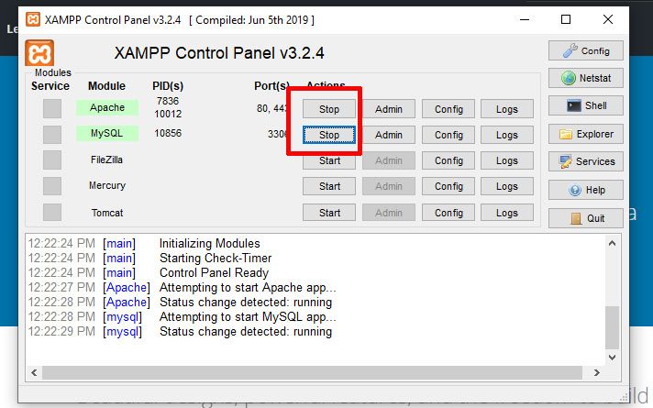Select the Mercury module label

click(x=107, y=186)
